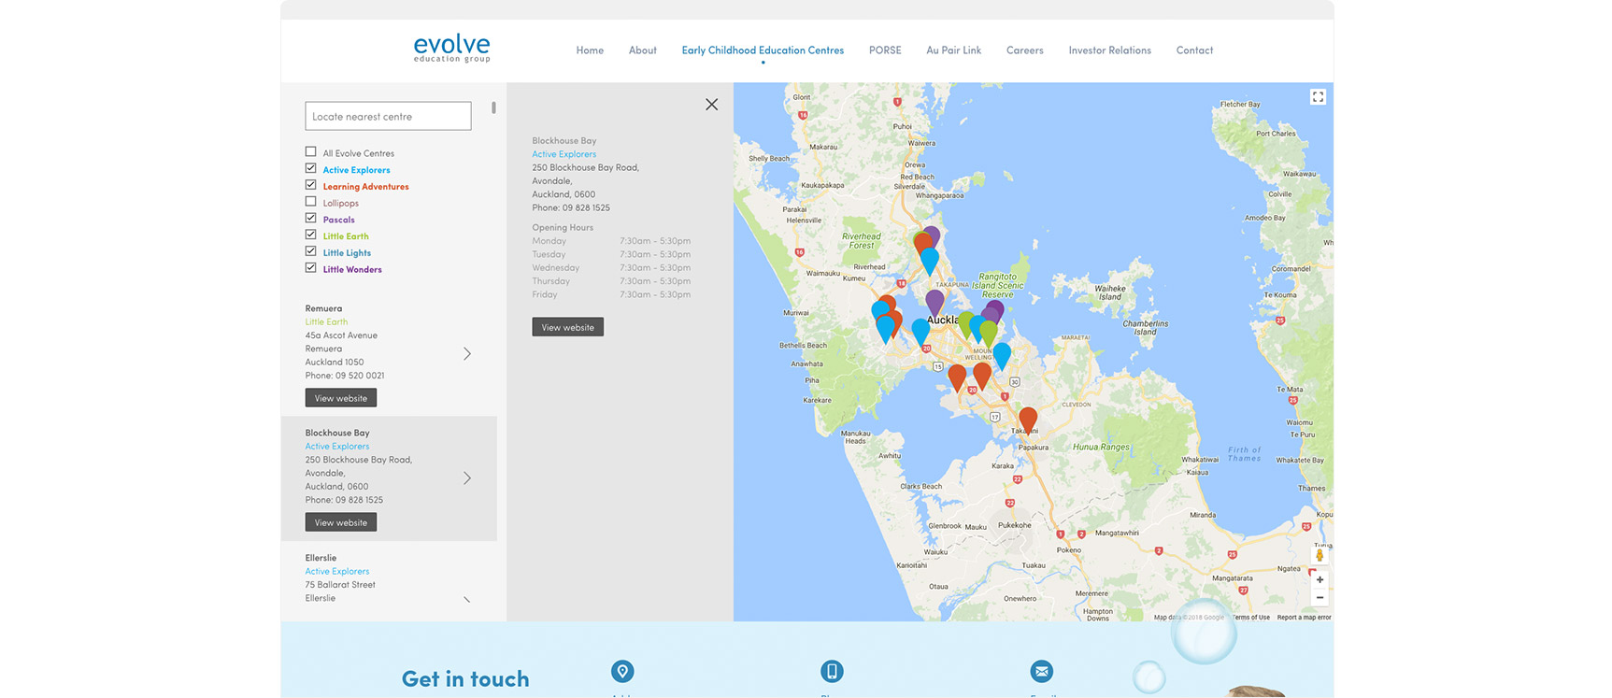Click phone 09 828 1525 in details panel
Viewport: 1612px width, 698px height.
coord(571,207)
